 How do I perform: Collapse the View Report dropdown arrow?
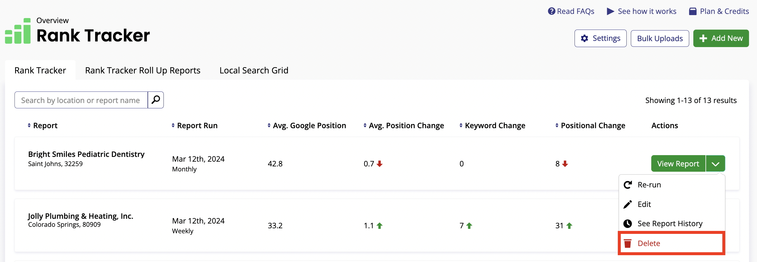click(x=715, y=164)
